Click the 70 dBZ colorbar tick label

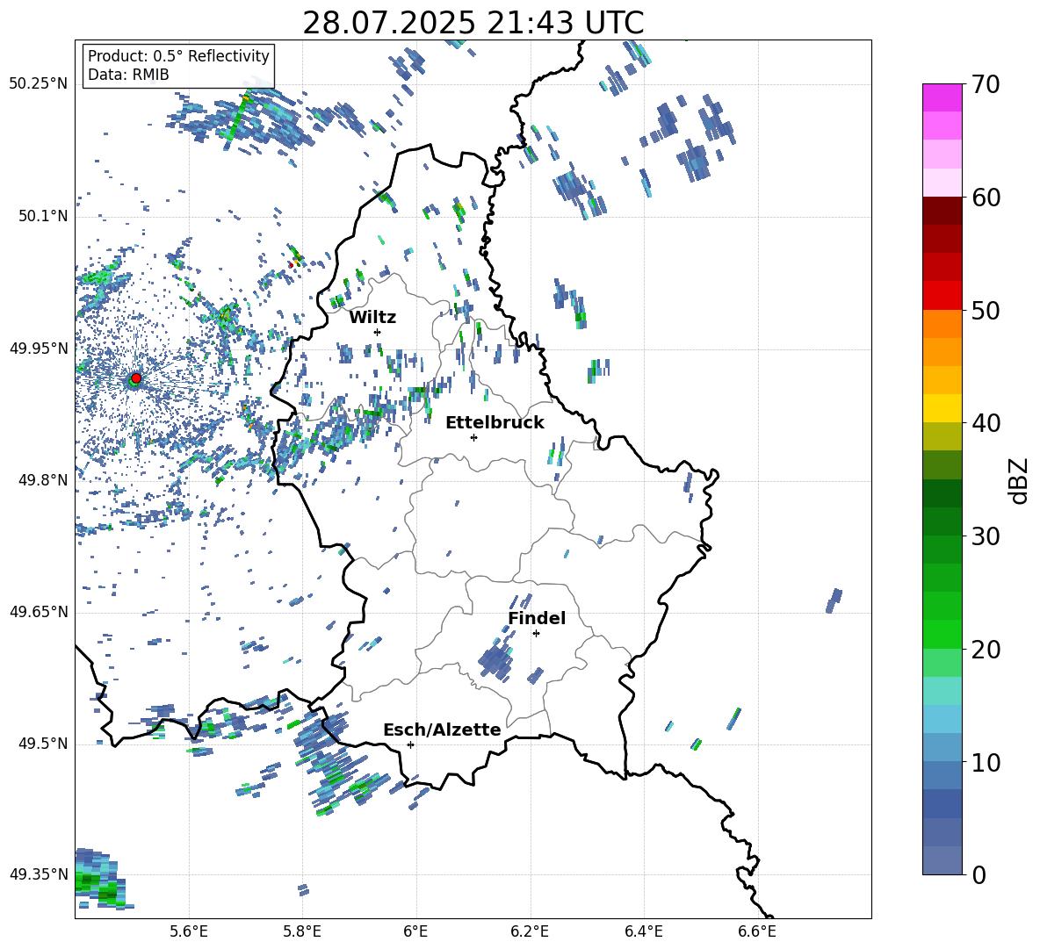coord(986,85)
